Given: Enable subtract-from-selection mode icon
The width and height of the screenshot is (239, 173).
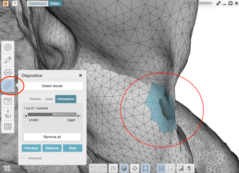Looking at the screenshot, I should point(170,168).
